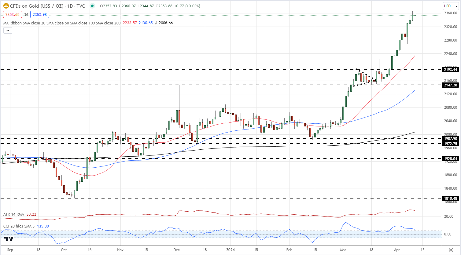The image size is (461, 255).
Task: Click the 1840.00 price axis label
Action: [451, 188]
